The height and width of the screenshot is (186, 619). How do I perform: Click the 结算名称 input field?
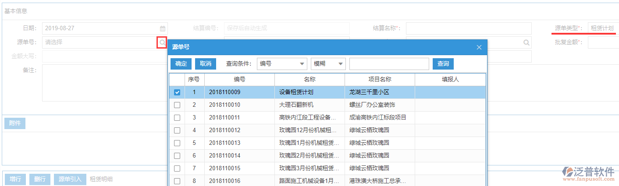point(469,28)
